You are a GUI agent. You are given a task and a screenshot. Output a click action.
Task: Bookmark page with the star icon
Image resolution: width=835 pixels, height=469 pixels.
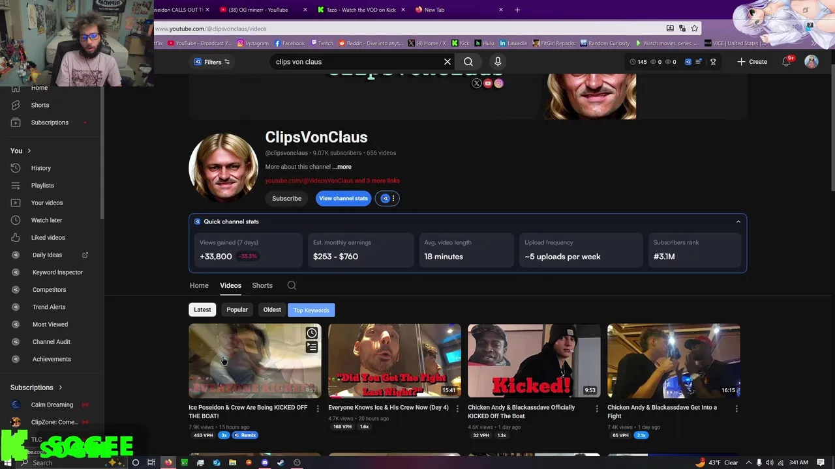[x=695, y=29]
